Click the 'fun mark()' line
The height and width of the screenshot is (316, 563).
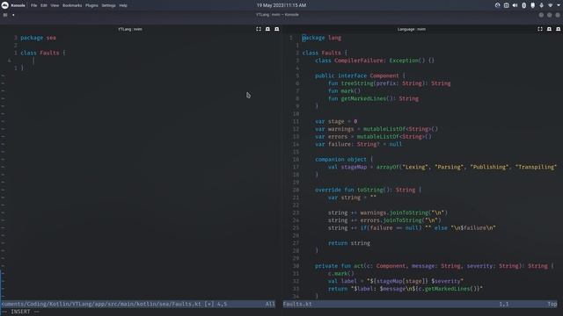click(344, 91)
